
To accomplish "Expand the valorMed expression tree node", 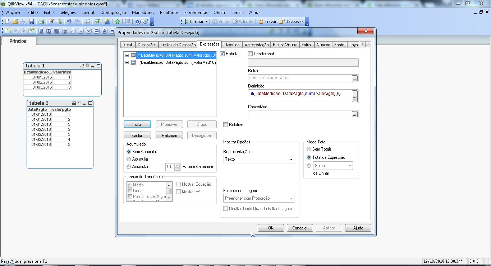I will [127, 62].
